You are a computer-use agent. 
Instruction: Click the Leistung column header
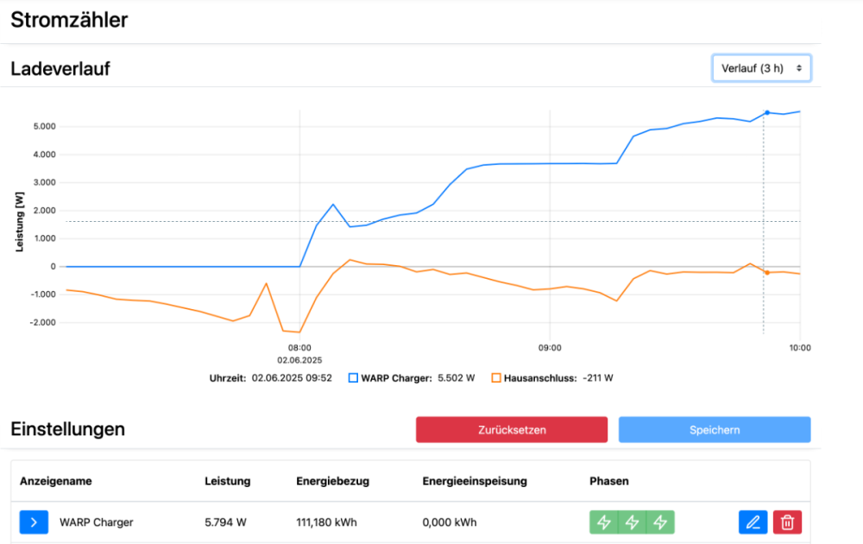tap(227, 481)
